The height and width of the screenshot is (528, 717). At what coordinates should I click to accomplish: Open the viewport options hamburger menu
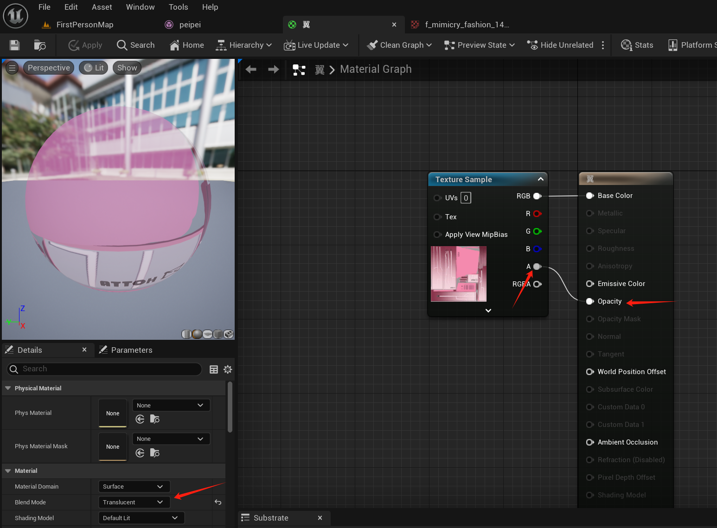point(13,68)
